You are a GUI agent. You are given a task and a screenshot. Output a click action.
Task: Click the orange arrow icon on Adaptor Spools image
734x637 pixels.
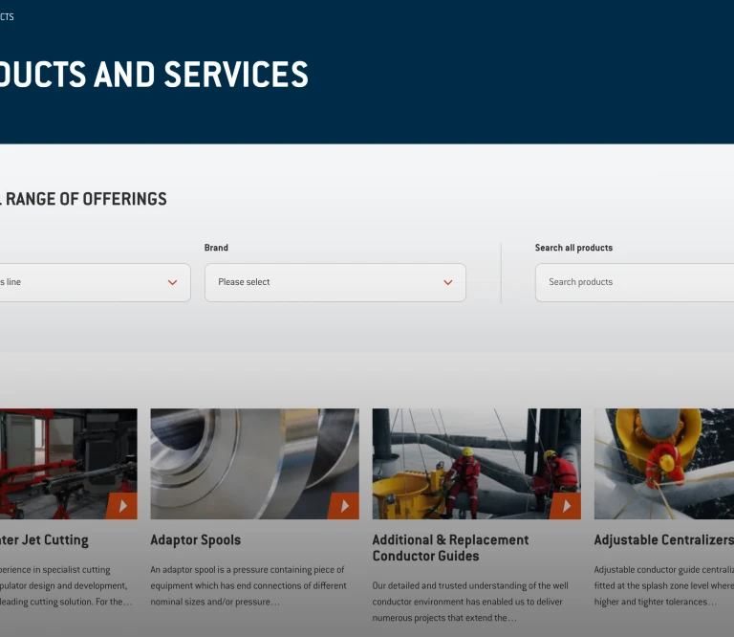click(343, 506)
